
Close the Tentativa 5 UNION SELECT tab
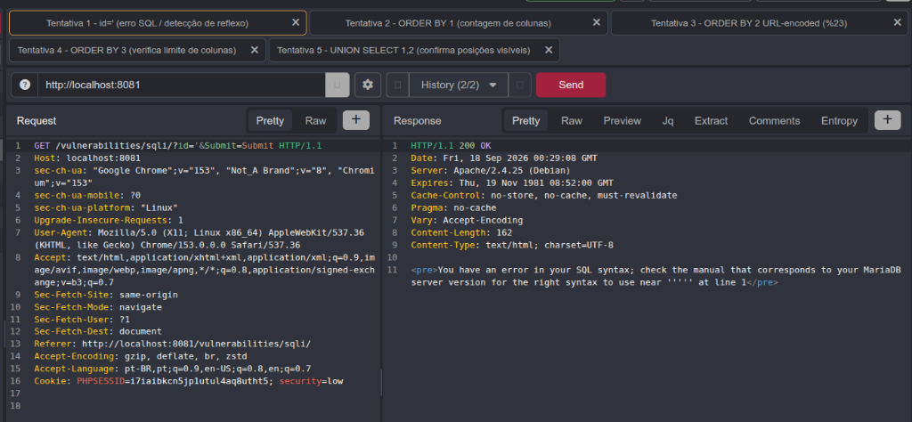click(x=549, y=50)
